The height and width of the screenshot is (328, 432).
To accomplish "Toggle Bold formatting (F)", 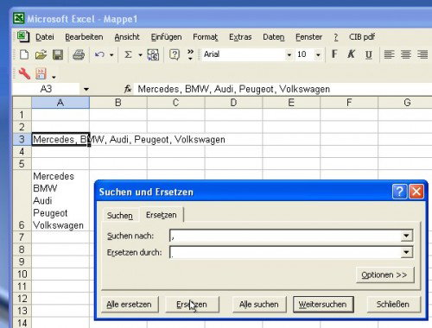I will 334,54.
